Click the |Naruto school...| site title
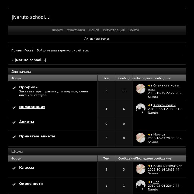The image size is (194, 194). tap(31, 17)
